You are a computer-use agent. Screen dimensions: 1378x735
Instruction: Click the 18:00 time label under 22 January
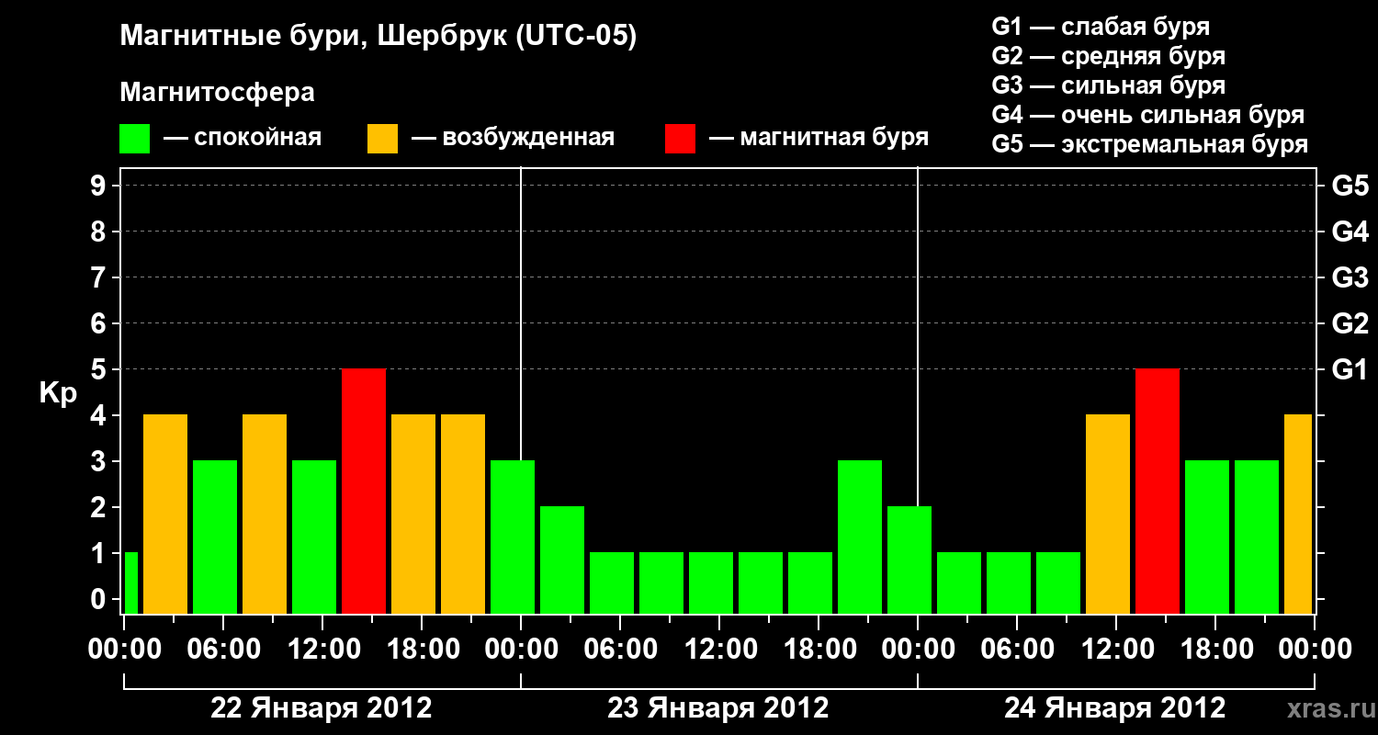(x=422, y=650)
